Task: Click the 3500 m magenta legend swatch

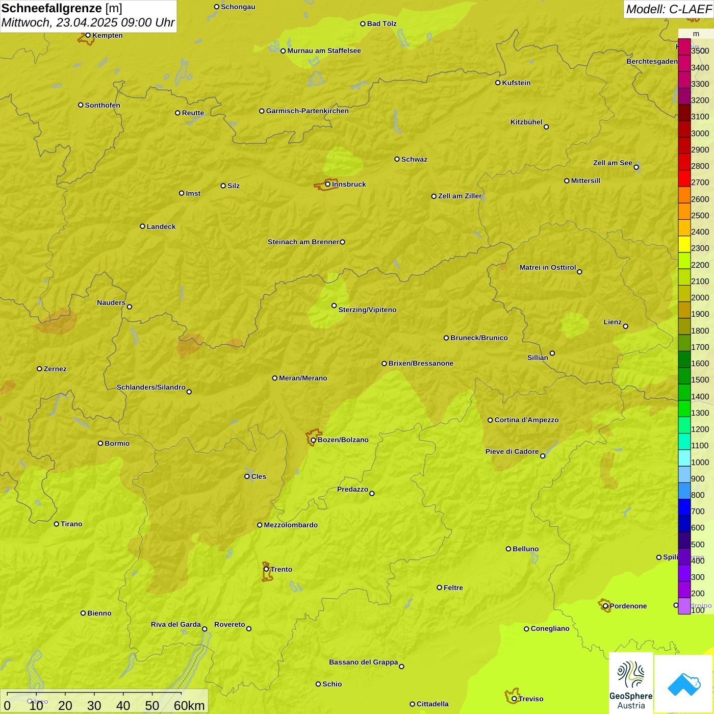Action: [684, 47]
